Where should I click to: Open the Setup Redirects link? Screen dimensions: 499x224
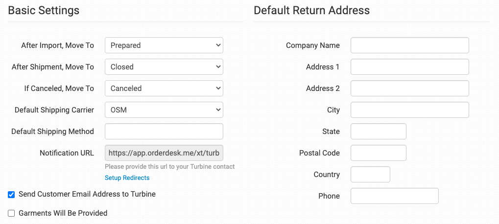pos(127,178)
